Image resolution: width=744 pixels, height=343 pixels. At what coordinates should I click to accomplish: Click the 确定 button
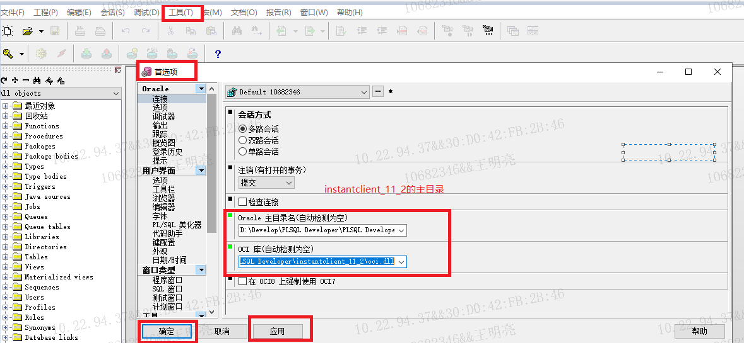(x=167, y=331)
